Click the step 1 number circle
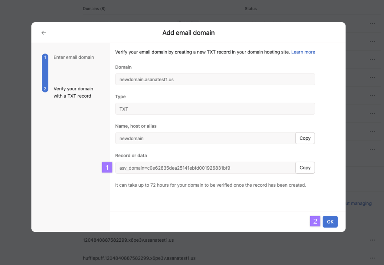The height and width of the screenshot is (265, 384). pos(45,57)
